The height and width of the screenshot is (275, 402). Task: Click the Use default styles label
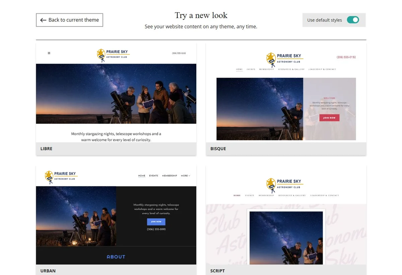click(325, 20)
